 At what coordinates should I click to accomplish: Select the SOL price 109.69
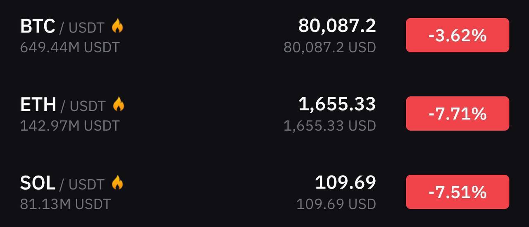[346, 183]
